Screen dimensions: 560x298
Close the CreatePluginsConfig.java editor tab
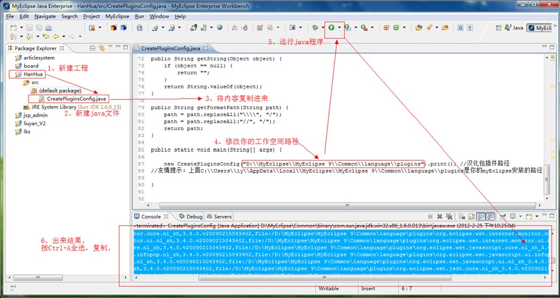pos(206,48)
